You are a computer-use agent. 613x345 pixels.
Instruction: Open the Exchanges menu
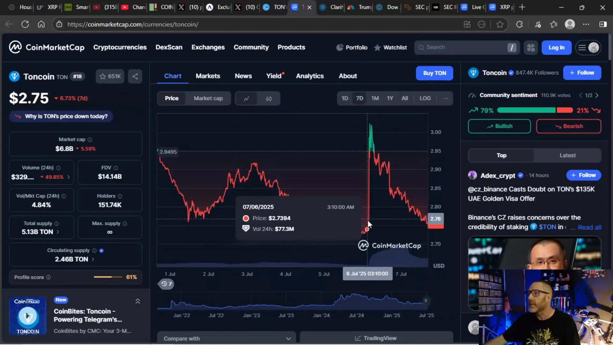[208, 47]
